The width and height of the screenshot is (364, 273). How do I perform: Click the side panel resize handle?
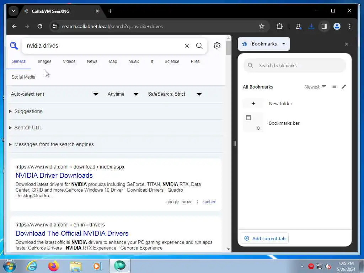[x=235, y=144]
